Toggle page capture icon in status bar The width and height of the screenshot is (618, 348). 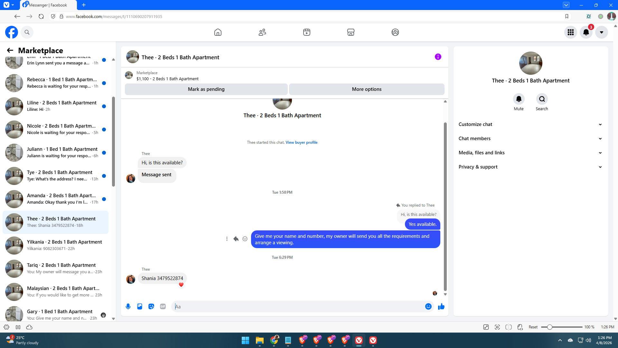point(497,327)
